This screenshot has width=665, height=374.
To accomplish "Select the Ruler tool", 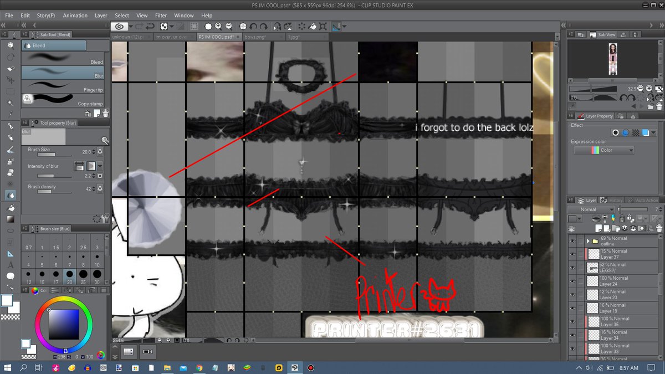I will tap(11, 253).
